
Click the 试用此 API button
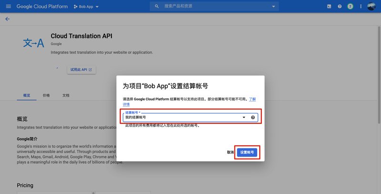coord(81,70)
